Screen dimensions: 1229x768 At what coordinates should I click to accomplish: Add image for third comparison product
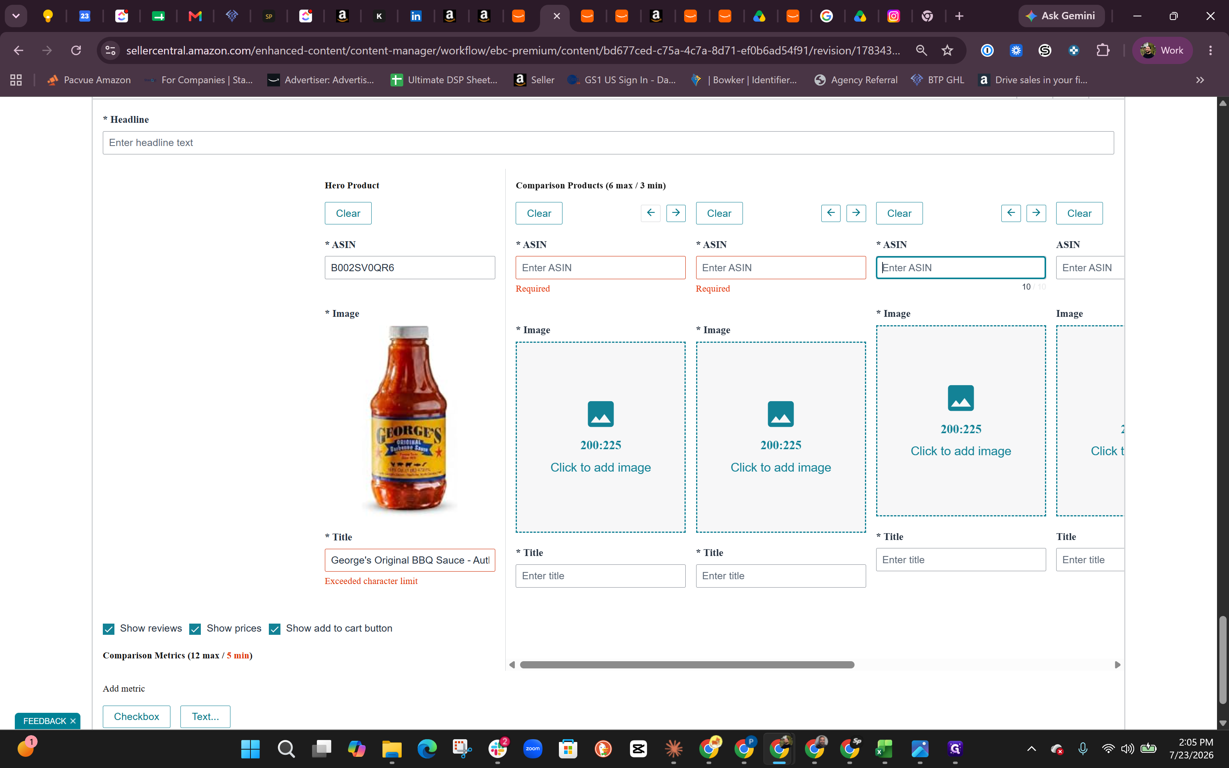point(961,420)
